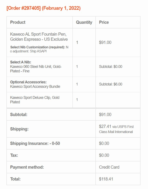The width and height of the screenshot is (148, 189).
Task: Click the $118.41 total amount
Action: pyautogui.click(x=106, y=179)
